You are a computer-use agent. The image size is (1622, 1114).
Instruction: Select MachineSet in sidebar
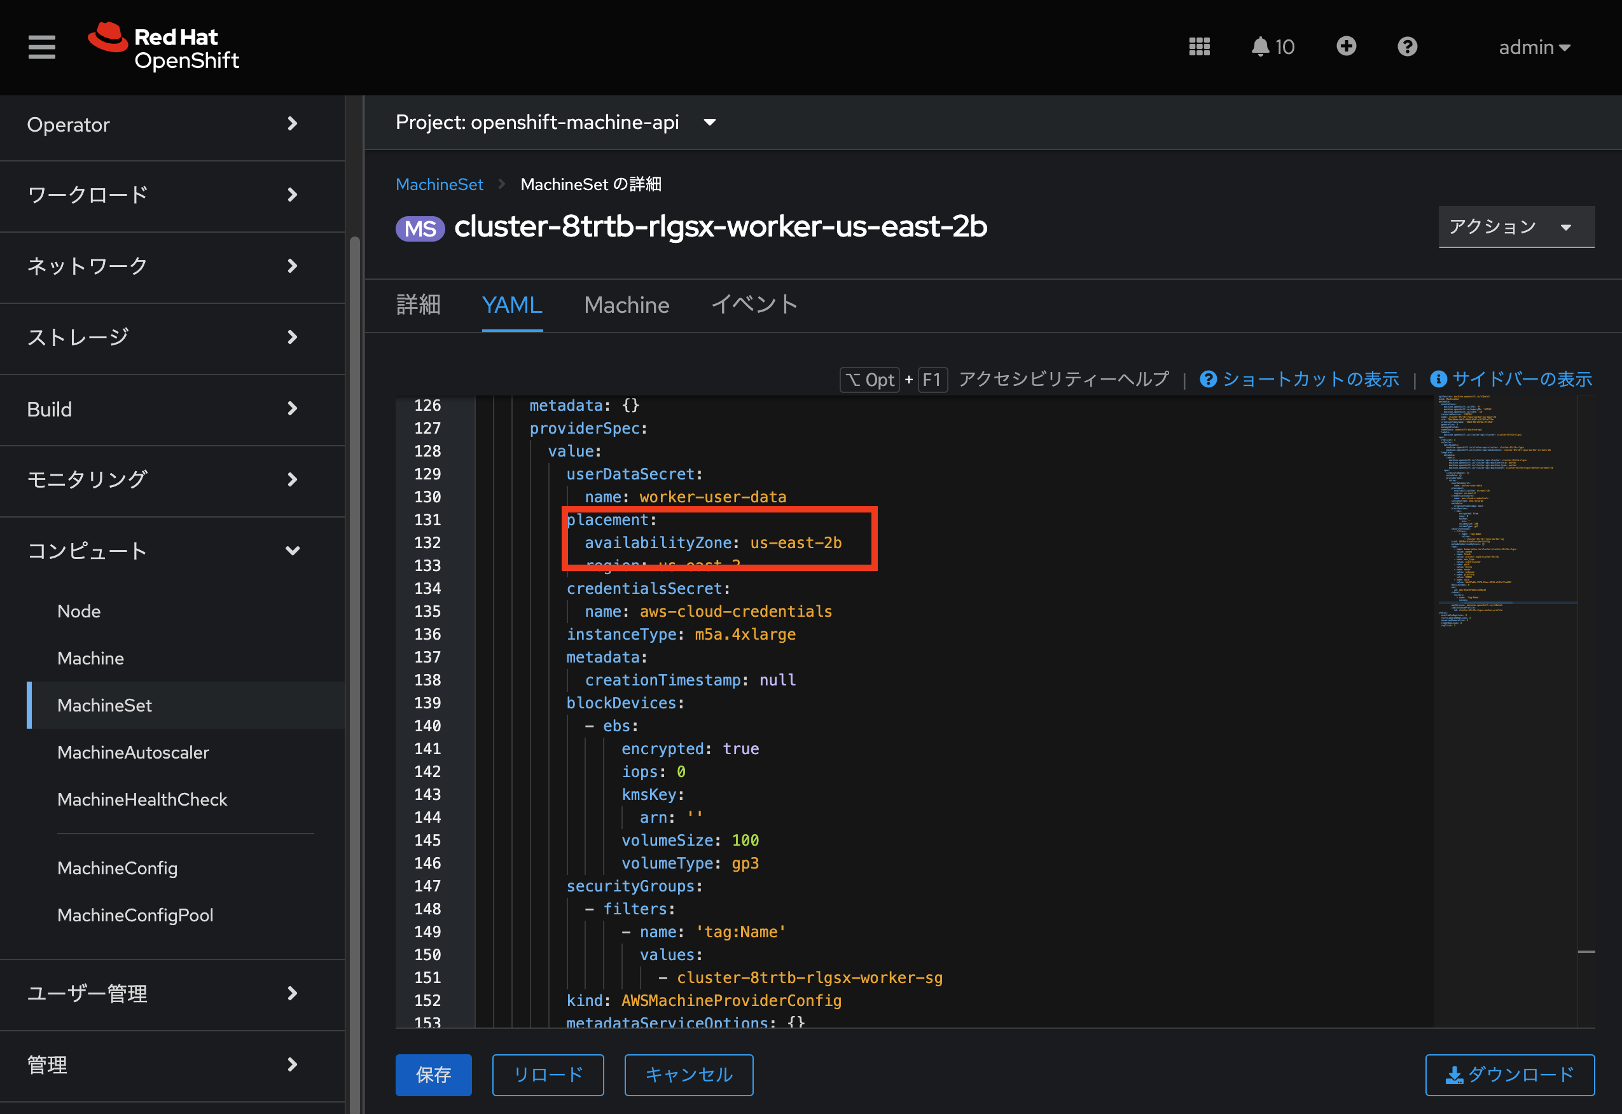[x=105, y=705]
